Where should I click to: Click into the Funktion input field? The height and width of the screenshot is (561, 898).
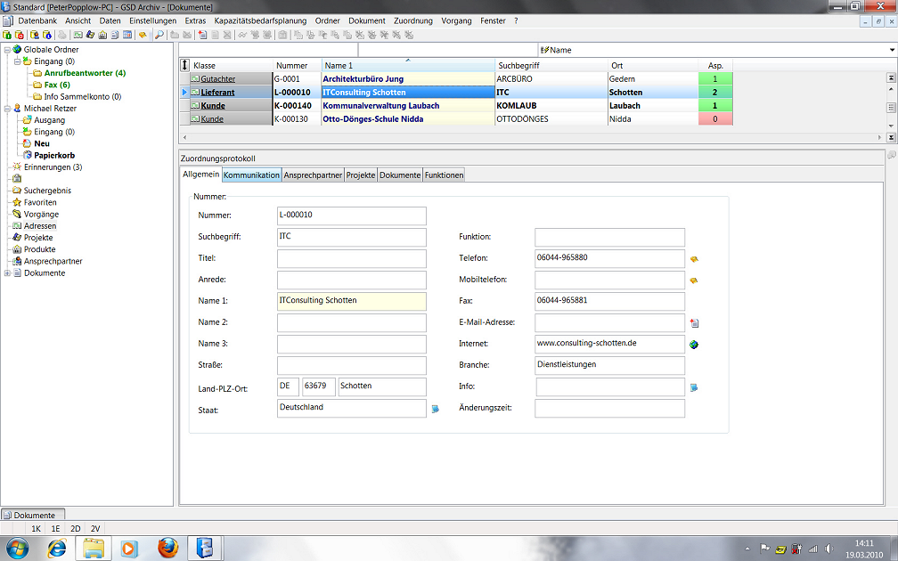(610, 237)
